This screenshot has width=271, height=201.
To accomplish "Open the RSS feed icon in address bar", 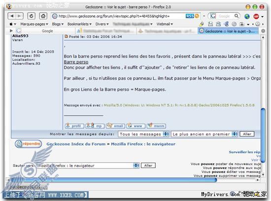I will 190,16.
